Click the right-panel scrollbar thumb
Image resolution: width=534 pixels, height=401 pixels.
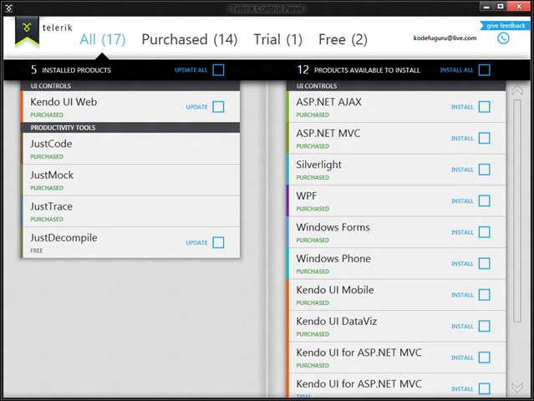pos(517,211)
